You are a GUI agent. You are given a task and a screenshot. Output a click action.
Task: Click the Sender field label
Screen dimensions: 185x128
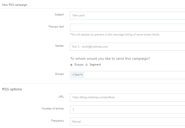click(x=59, y=46)
